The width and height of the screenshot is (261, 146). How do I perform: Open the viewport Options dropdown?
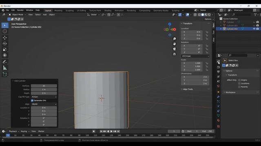[209, 19]
